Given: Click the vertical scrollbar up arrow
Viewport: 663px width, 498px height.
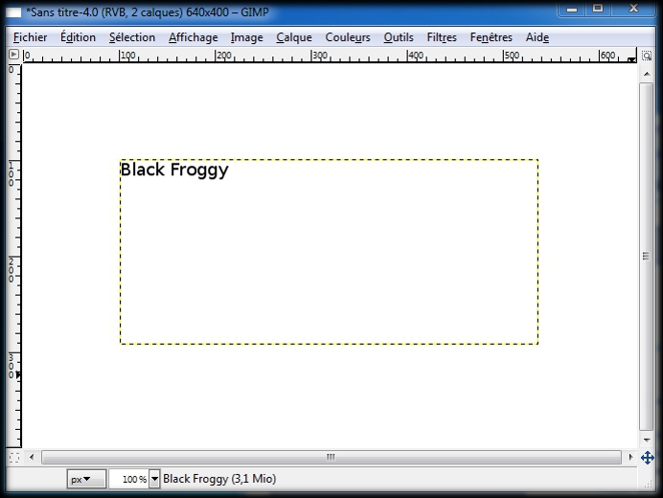Looking at the screenshot, I should (x=647, y=73).
